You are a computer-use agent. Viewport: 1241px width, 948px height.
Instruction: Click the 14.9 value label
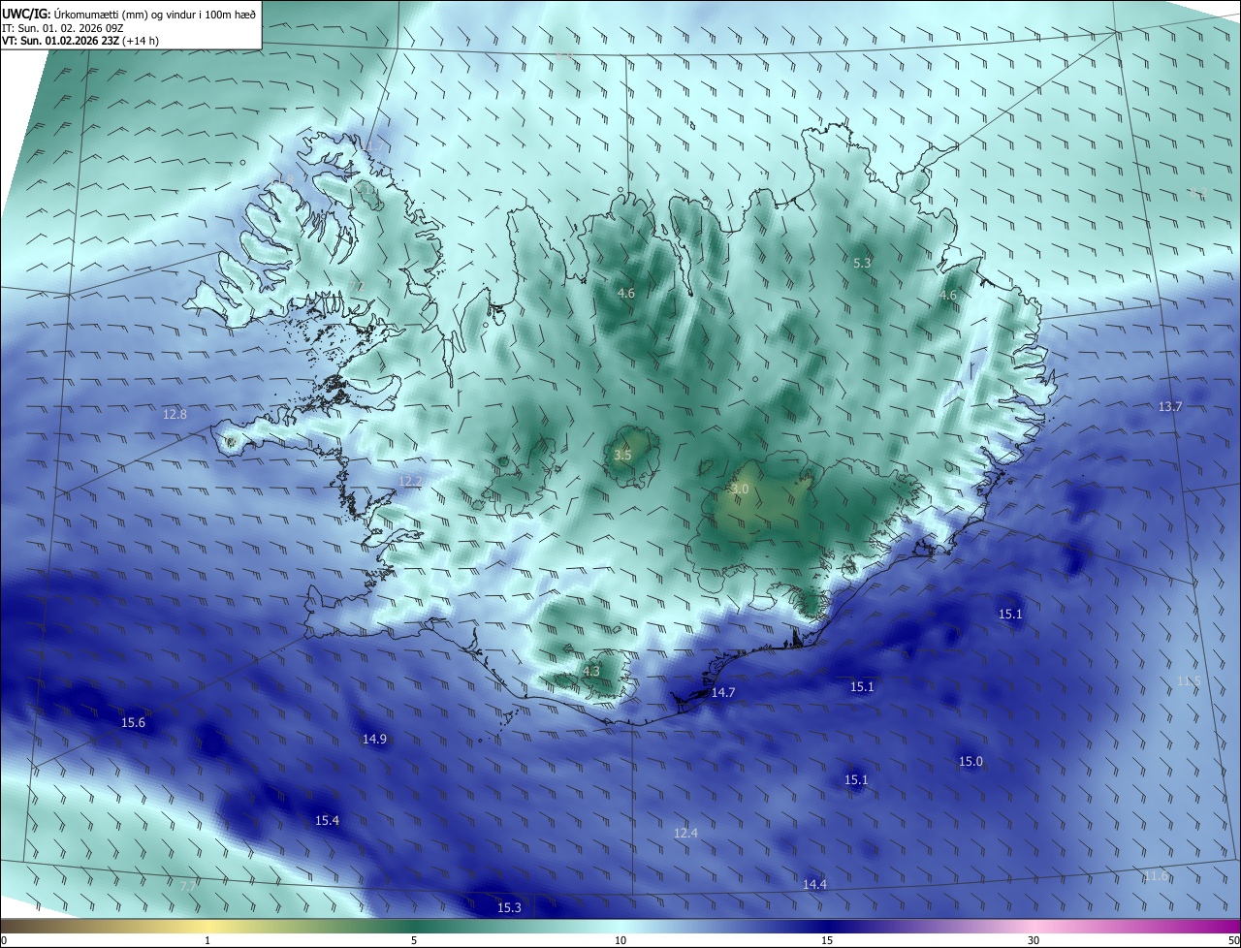point(374,739)
